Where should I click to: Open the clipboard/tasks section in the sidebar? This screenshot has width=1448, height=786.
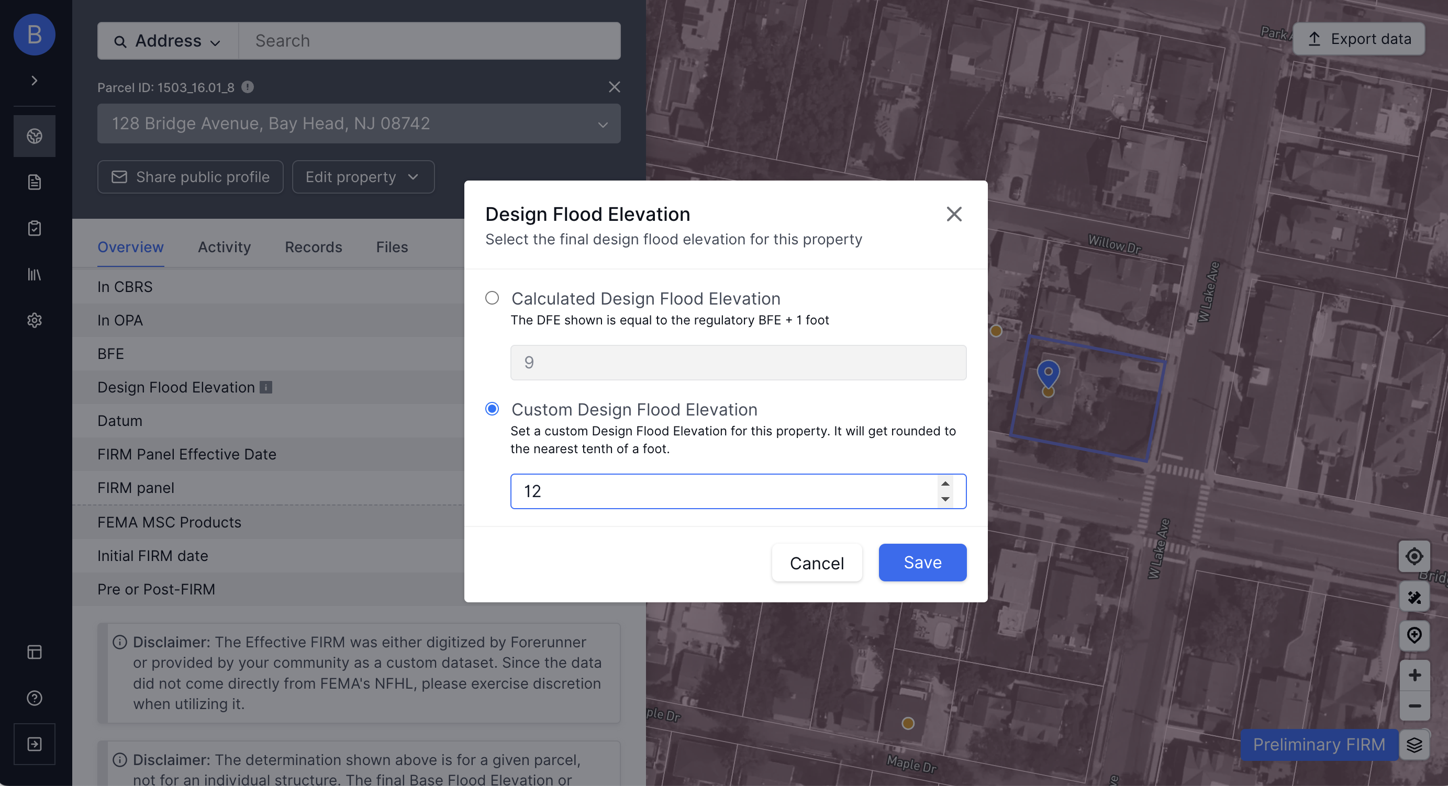pos(34,228)
